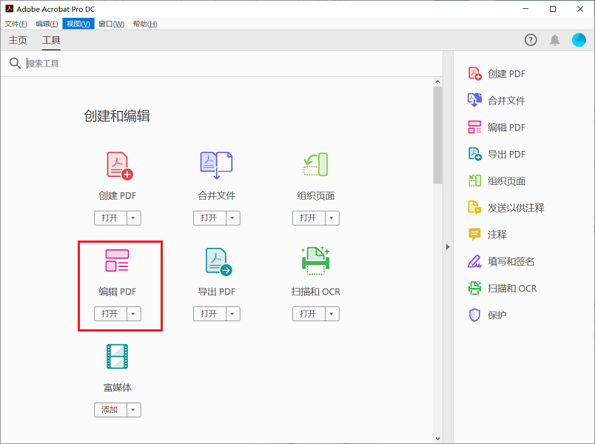This screenshot has height=444, width=595.
Task: Click 打开 button under 组织页面
Action: point(309,218)
